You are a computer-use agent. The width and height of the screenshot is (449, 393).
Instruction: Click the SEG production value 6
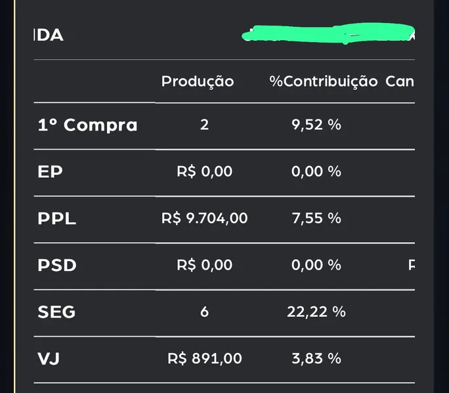pyautogui.click(x=205, y=312)
